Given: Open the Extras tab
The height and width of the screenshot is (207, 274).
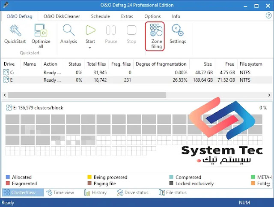Looking at the screenshot, I should pyautogui.click(x=127, y=16).
